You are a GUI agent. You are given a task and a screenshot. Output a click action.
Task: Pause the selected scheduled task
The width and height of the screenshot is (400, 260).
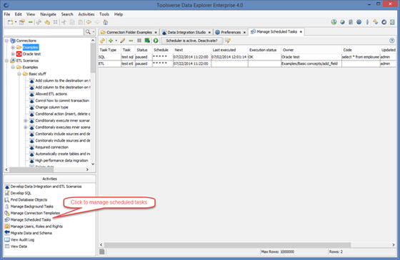click(139, 41)
